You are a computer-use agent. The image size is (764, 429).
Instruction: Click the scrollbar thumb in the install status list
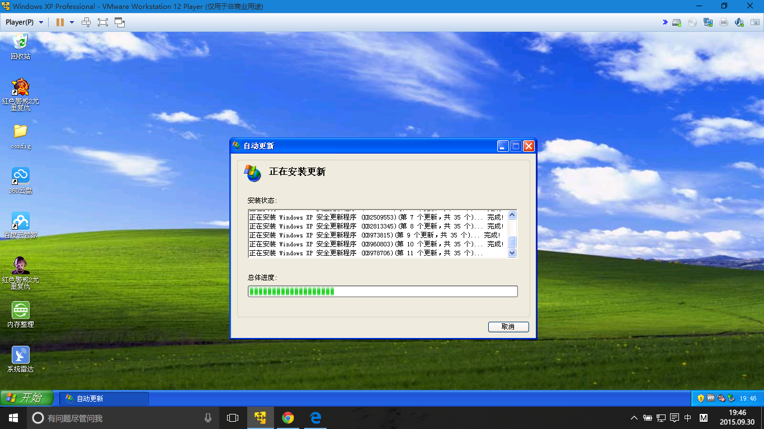click(x=512, y=242)
